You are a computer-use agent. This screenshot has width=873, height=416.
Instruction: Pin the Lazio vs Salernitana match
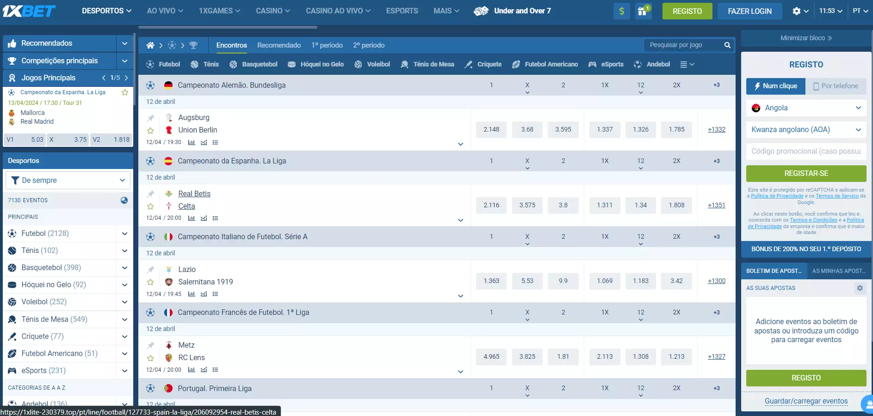point(150,270)
